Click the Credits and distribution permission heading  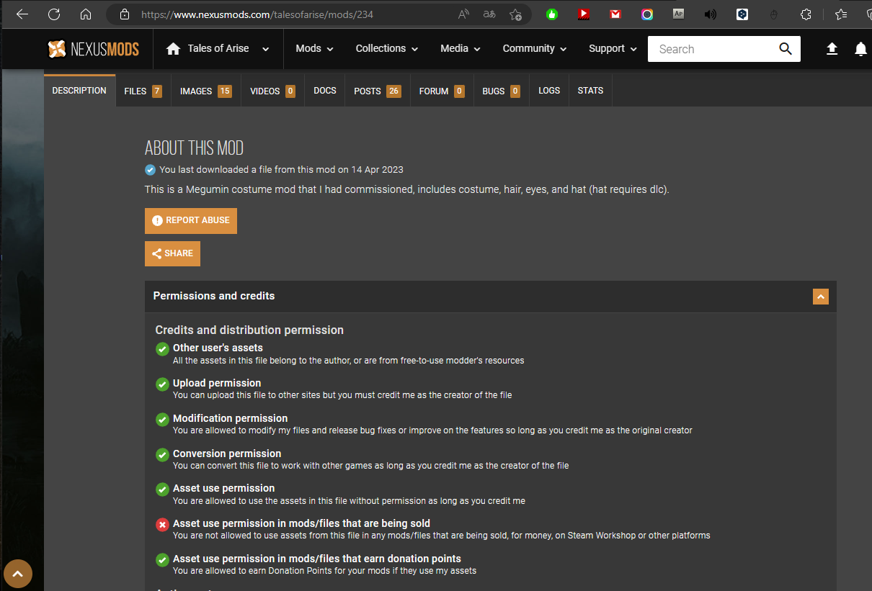coord(249,330)
